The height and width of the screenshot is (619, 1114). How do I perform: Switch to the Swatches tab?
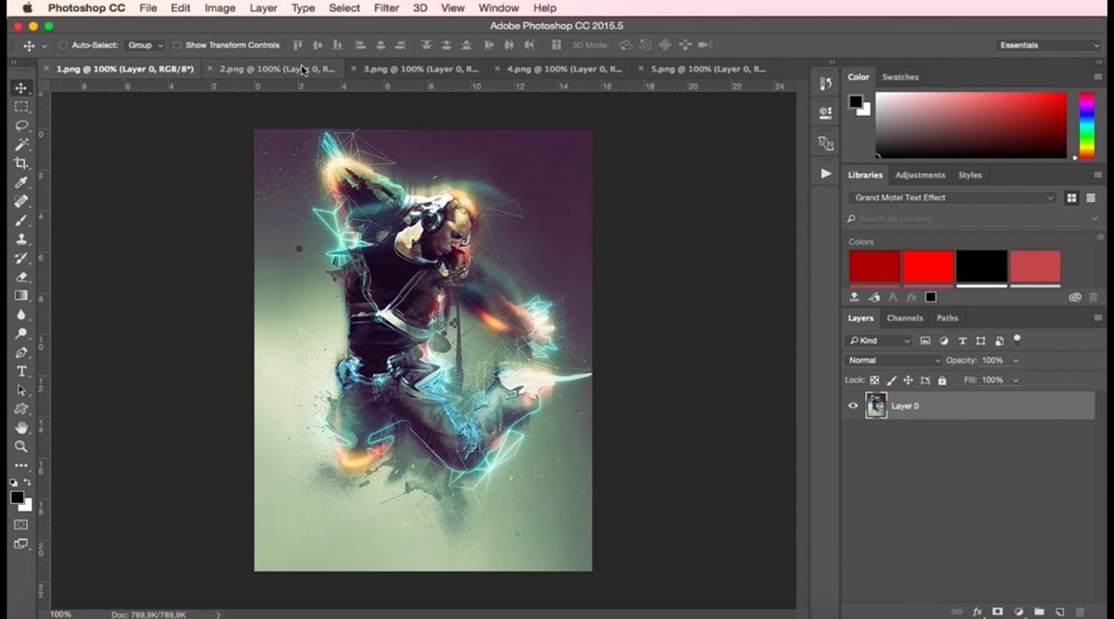click(900, 77)
